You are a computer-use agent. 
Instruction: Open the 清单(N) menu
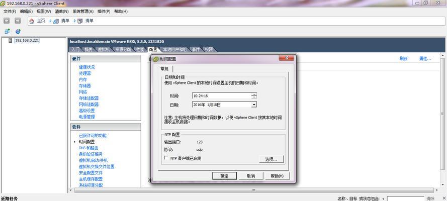click(x=62, y=12)
